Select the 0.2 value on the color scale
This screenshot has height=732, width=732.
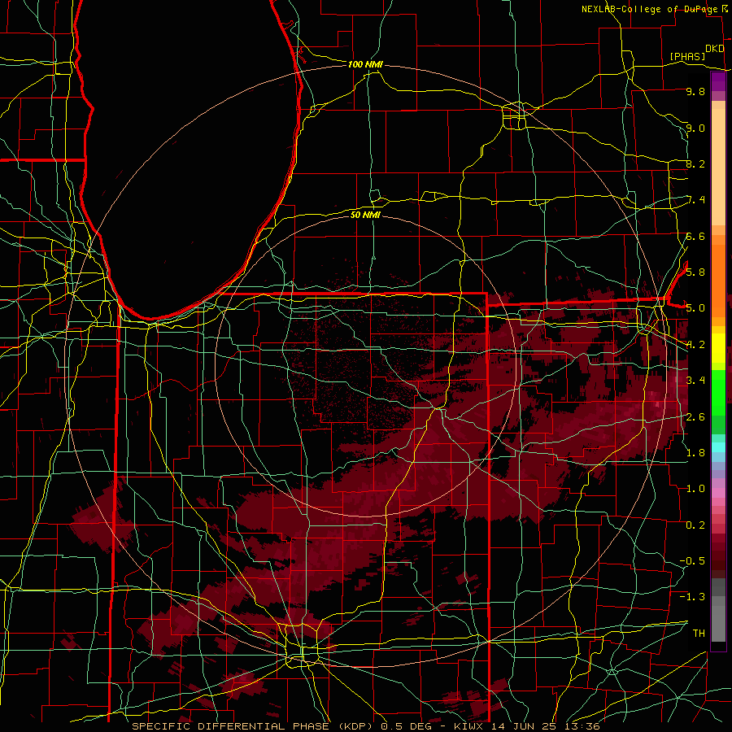(x=695, y=525)
